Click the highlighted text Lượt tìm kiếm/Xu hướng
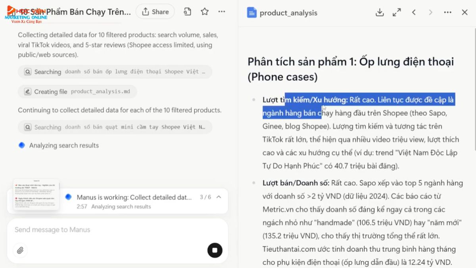 coord(305,100)
